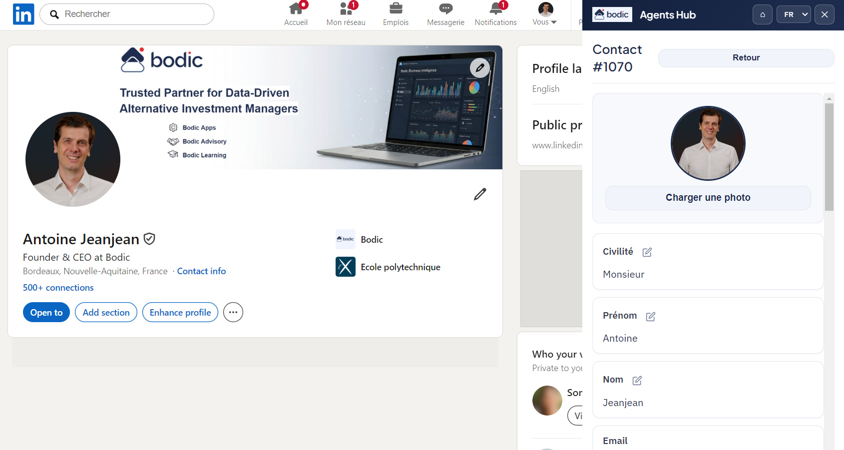Image resolution: width=844 pixels, height=450 pixels.
Task: Click the 500+ connections link
Action: point(58,287)
